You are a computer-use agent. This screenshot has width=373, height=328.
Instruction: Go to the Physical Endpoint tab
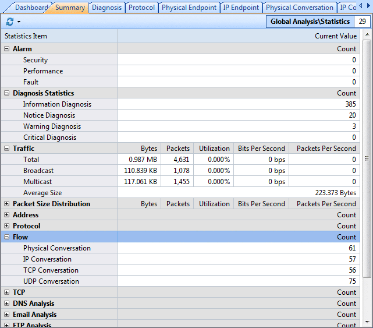pyautogui.click(x=189, y=8)
